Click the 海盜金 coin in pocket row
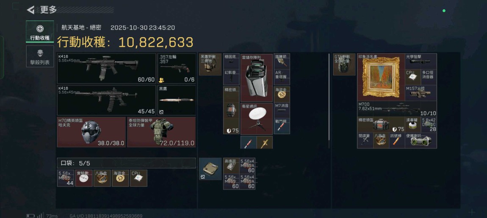Viewport: 487px width, 218px height. 120,178
